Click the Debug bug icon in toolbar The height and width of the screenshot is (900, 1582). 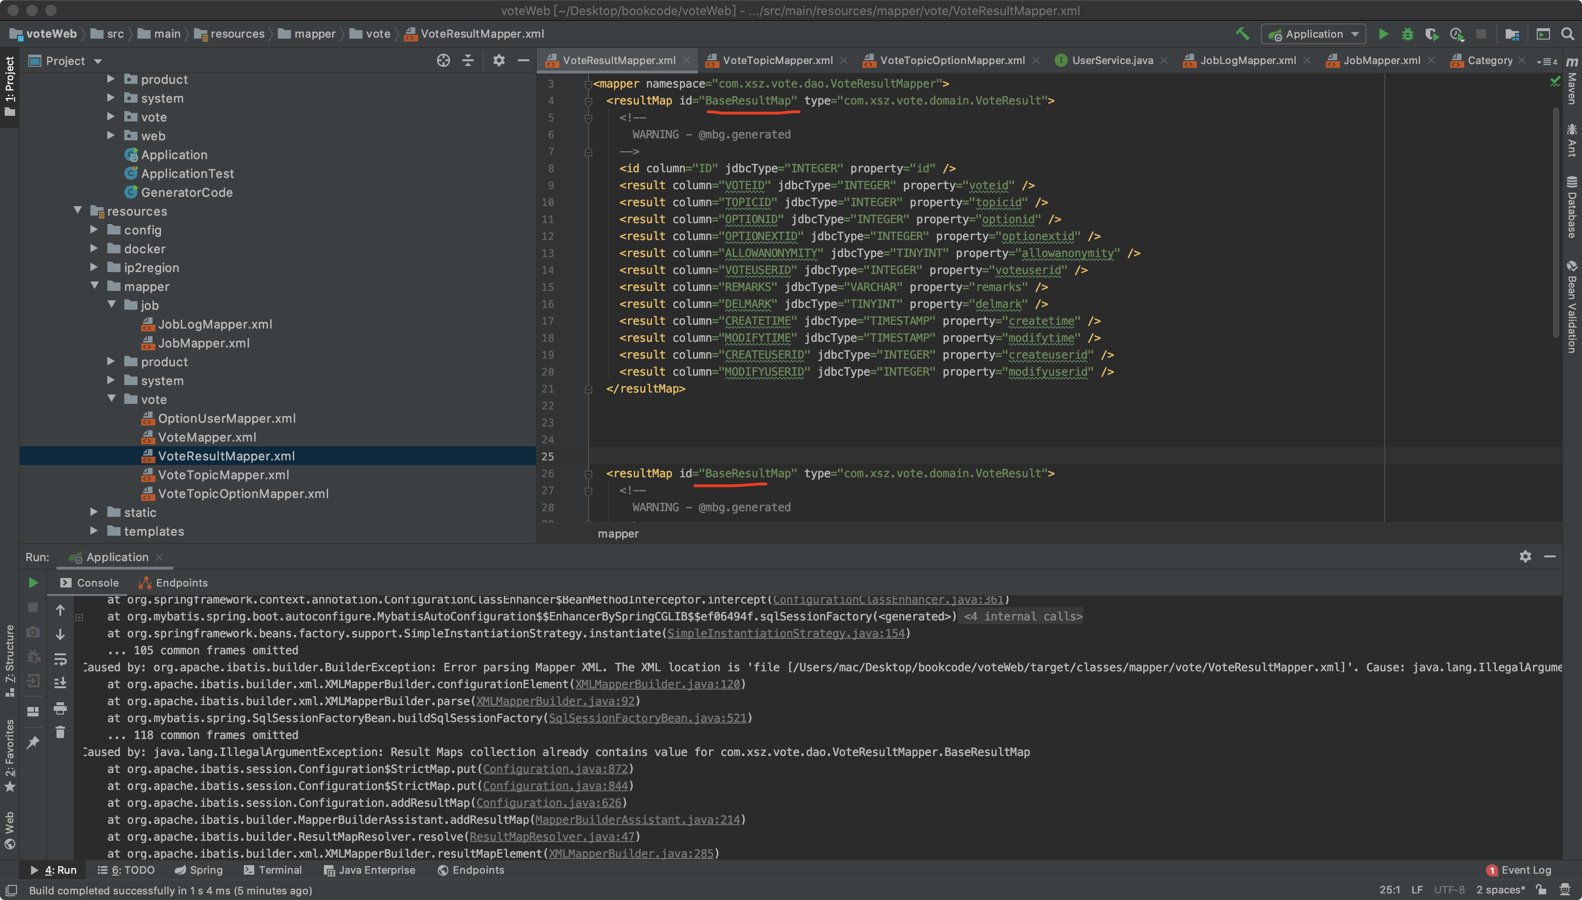pyautogui.click(x=1408, y=34)
